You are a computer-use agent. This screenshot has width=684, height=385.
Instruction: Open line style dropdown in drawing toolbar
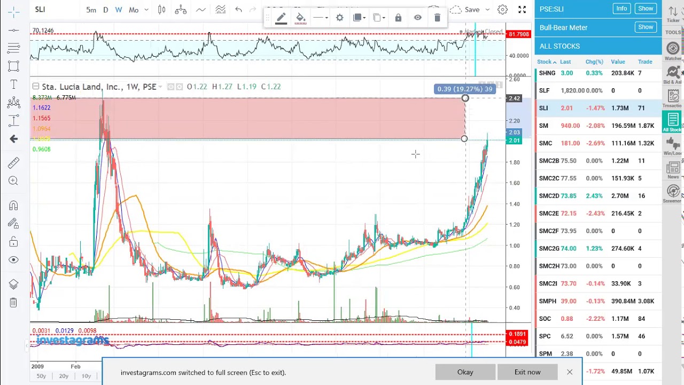click(321, 18)
